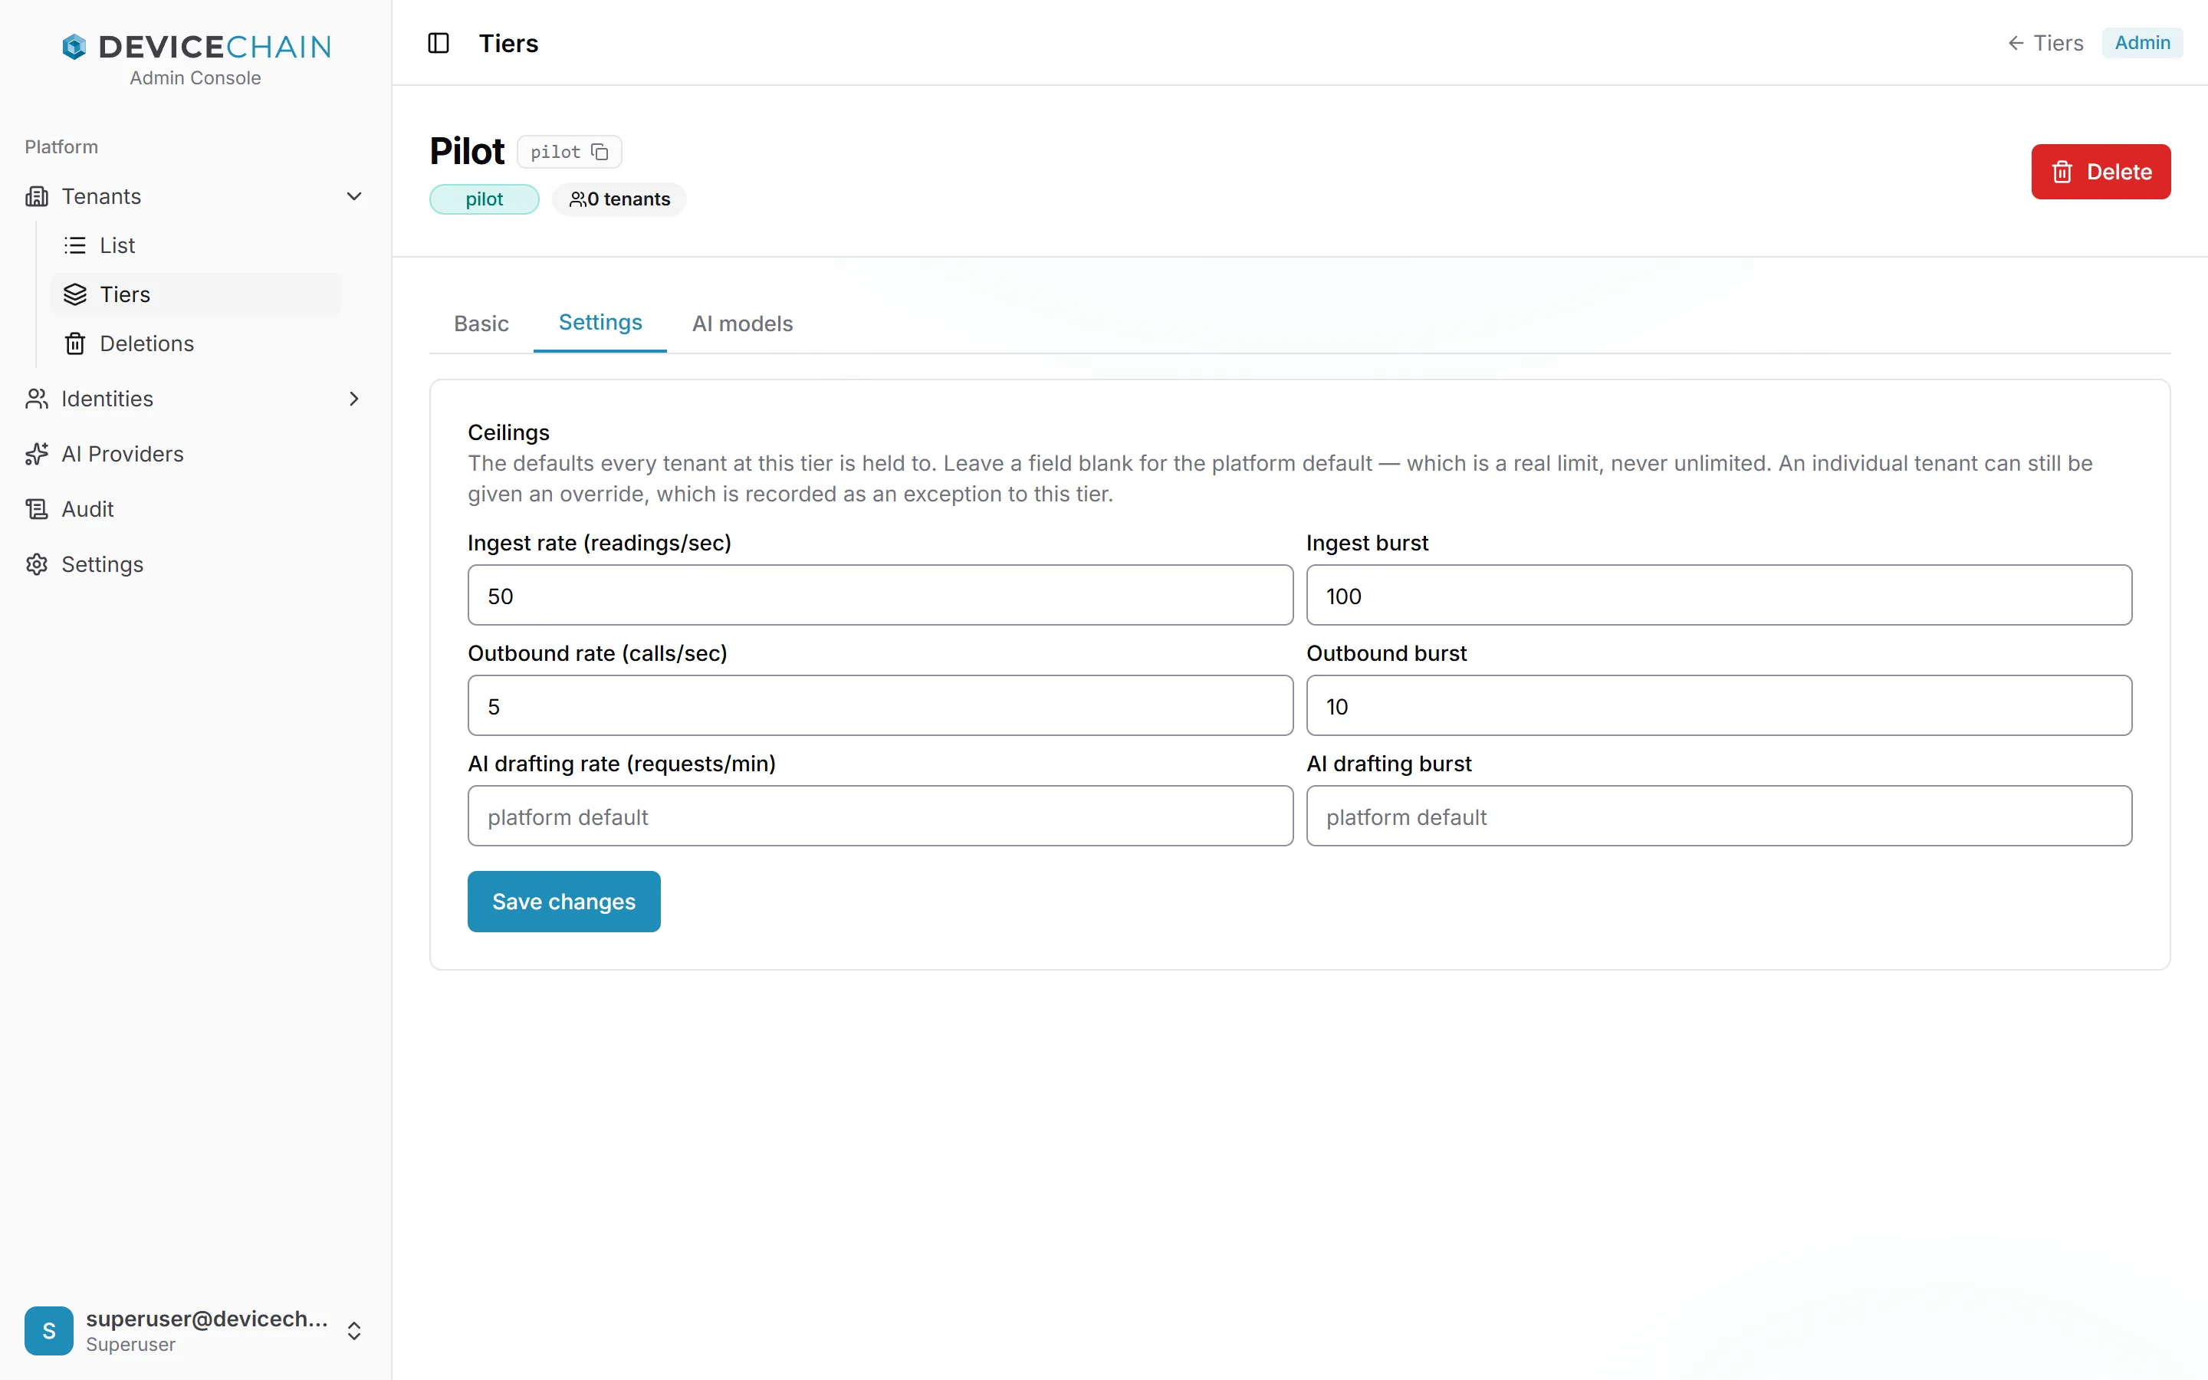
Task: Open the List item under Tenants
Action: coord(195,245)
